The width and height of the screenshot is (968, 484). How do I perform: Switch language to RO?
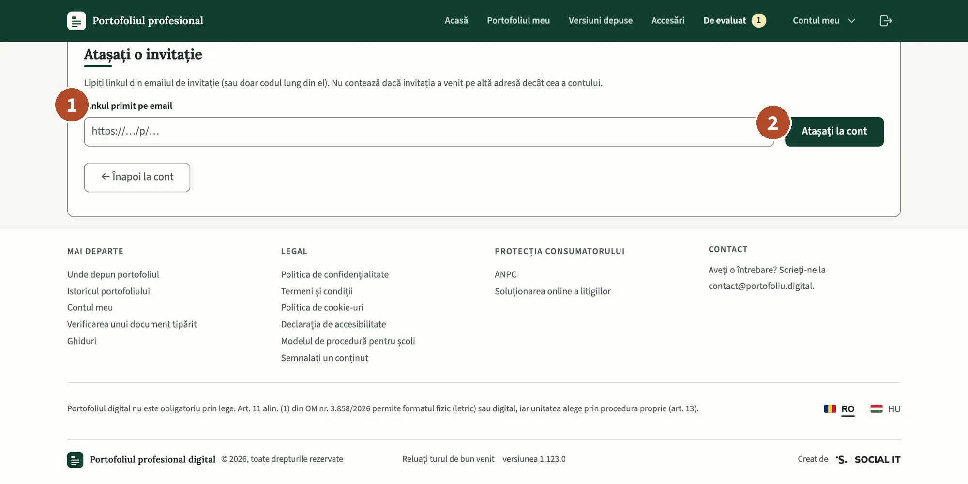847,409
